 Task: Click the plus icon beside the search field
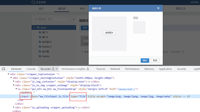point(73,19)
